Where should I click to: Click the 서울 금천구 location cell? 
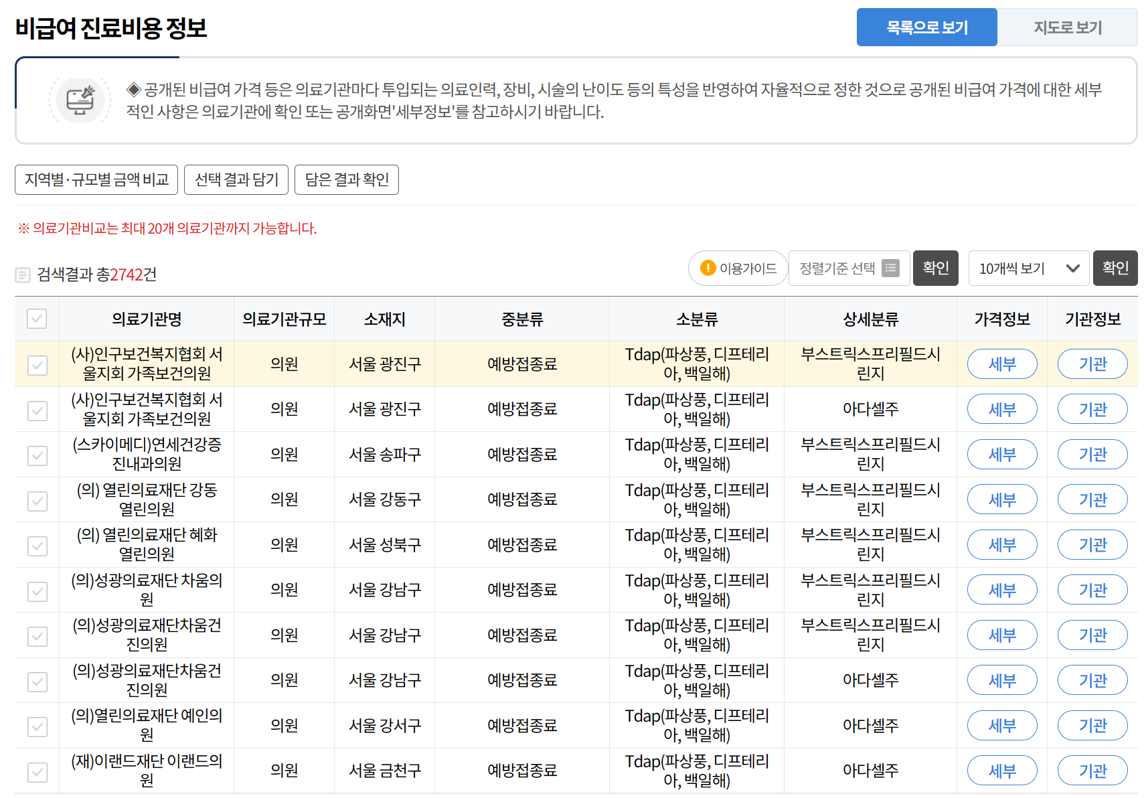click(385, 771)
